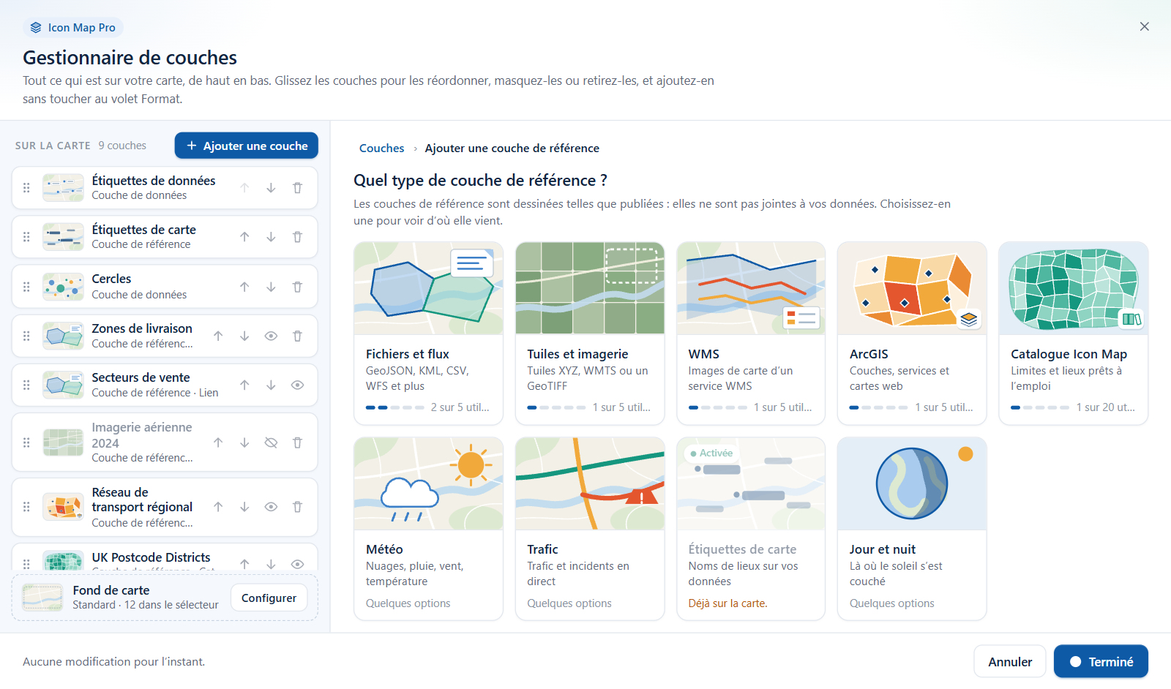Screen dimensions: 1171x689
Task: Cancel with the Annuler button
Action: 1010,661
